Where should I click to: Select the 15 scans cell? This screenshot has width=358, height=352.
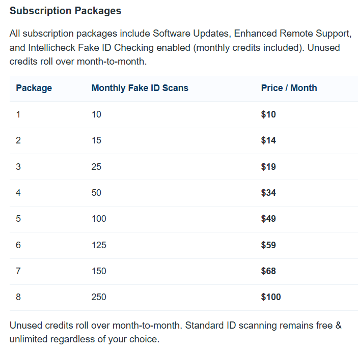96,140
